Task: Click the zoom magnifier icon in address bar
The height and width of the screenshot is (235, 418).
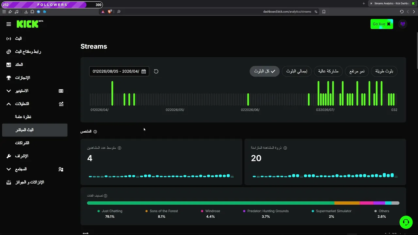Action: [x=119, y=11]
